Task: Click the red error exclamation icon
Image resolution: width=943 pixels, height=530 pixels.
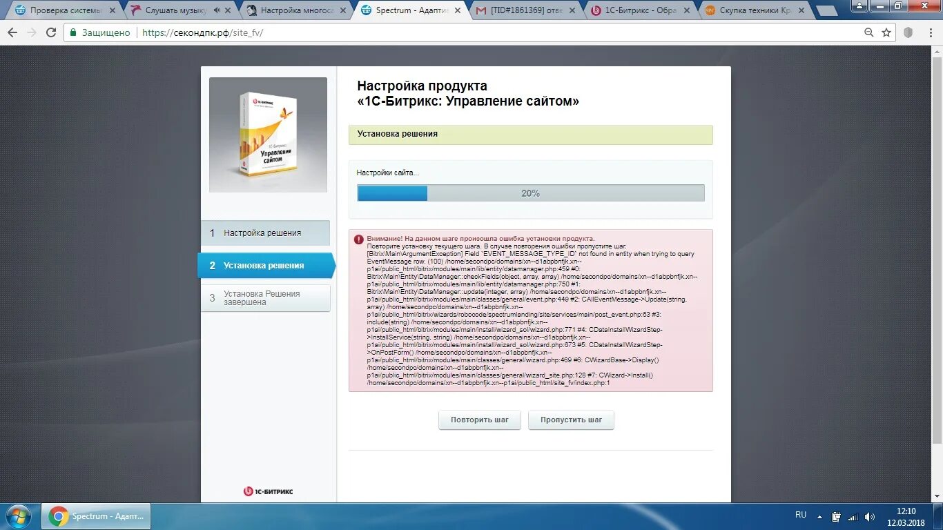Action: [x=359, y=239]
